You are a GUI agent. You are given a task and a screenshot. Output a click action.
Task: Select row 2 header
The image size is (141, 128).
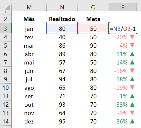6,19
